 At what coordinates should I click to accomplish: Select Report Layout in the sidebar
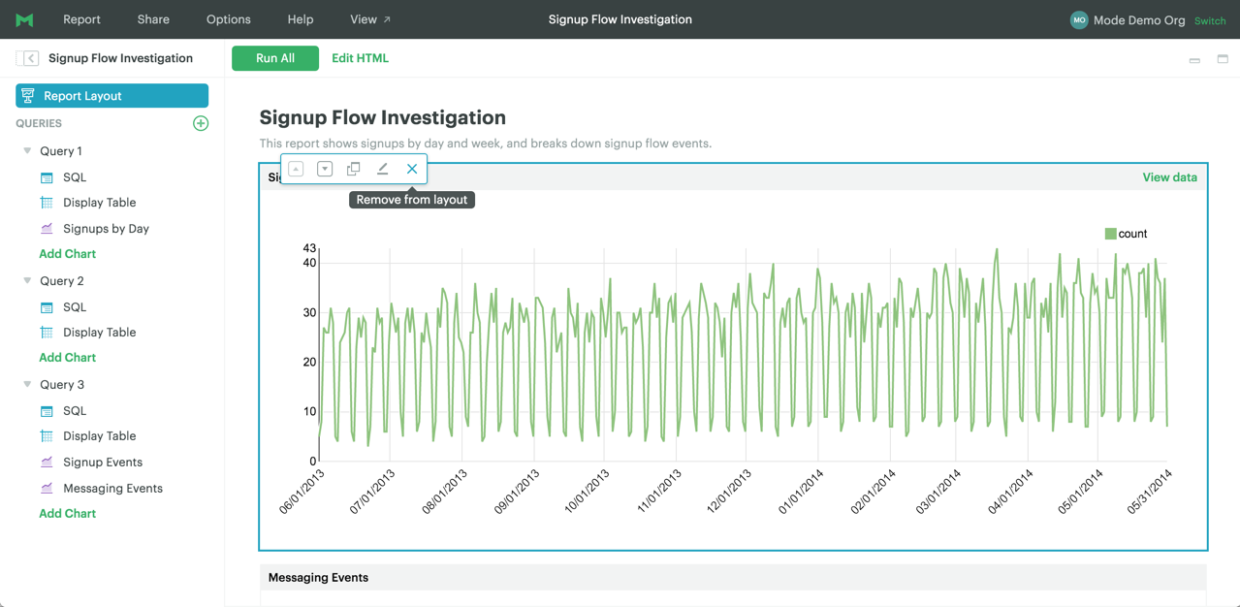coord(111,96)
